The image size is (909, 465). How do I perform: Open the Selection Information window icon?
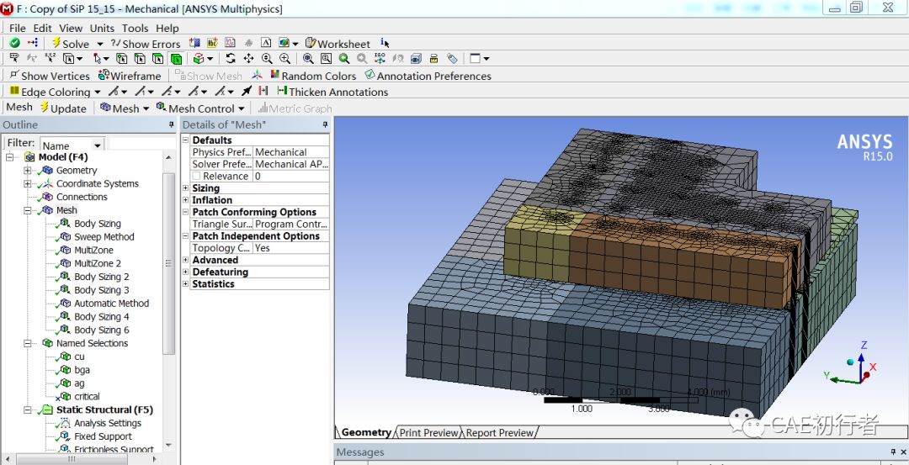point(385,43)
